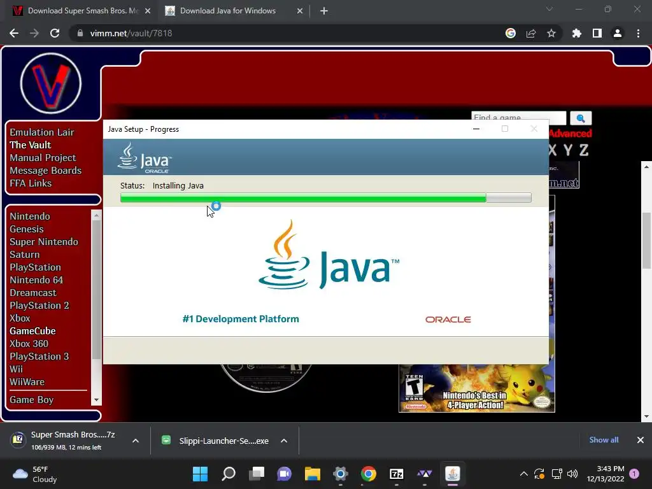Click the forward navigation arrow
Screen dimensions: 652x489
(34, 33)
